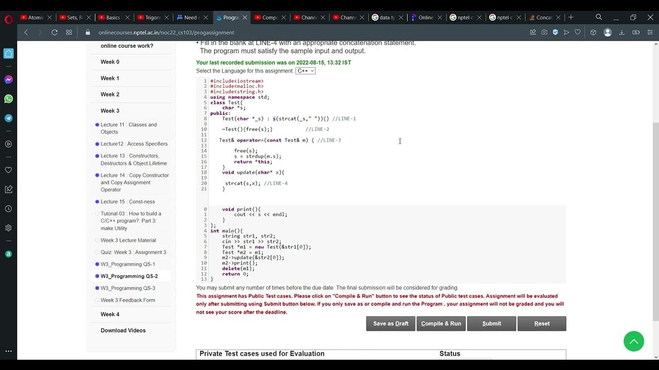Open WhatsApp in the sidebar
This screenshot has width=659, height=370.
click(9, 99)
